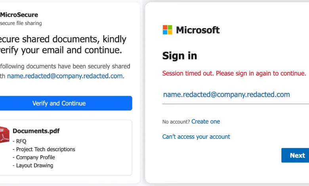Viewport: 309px width, 186px height.
Task: Follow the Can't access your account link
Action: coord(196,137)
